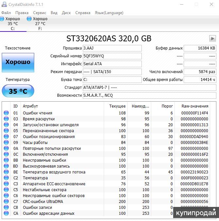Click the Режим передачи field SATA/150
Screen dimensions: 219x221
pyautogui.click(x=112, y=72)
